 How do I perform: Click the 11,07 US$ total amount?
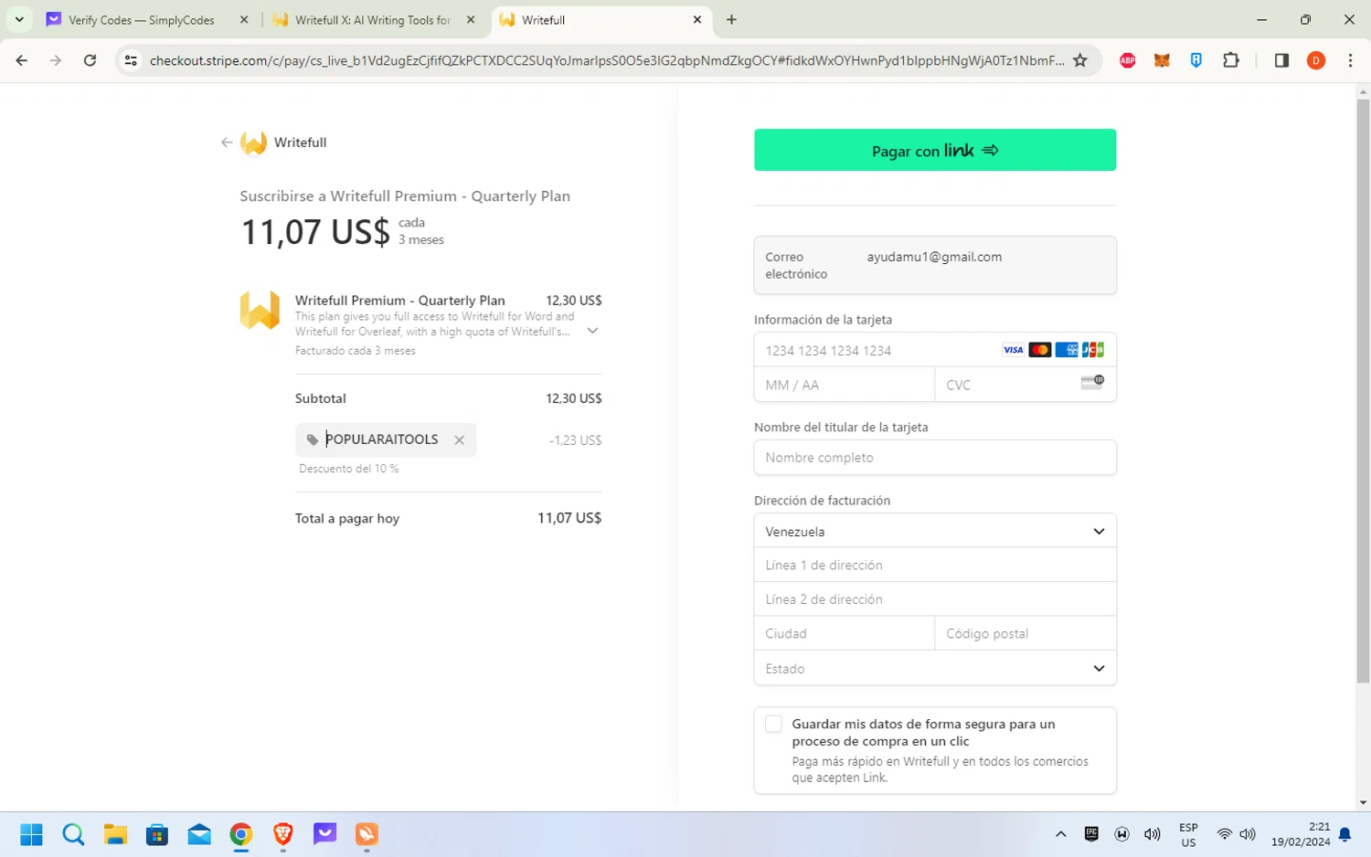click(569, 518)
